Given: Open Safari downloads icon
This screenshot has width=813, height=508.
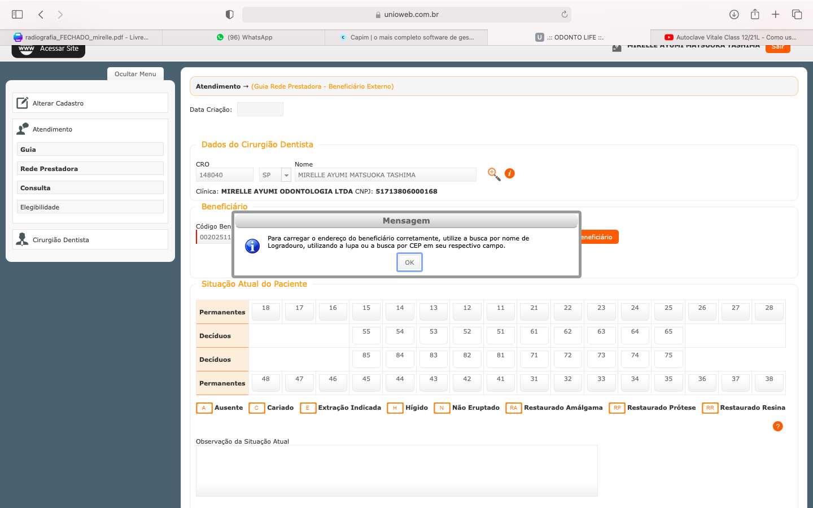Looking at the screenshot, I should tap(734, 14).
